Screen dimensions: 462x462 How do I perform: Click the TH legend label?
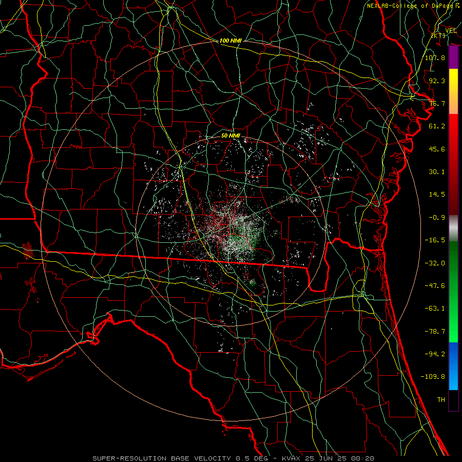click(x=441, y=400)
